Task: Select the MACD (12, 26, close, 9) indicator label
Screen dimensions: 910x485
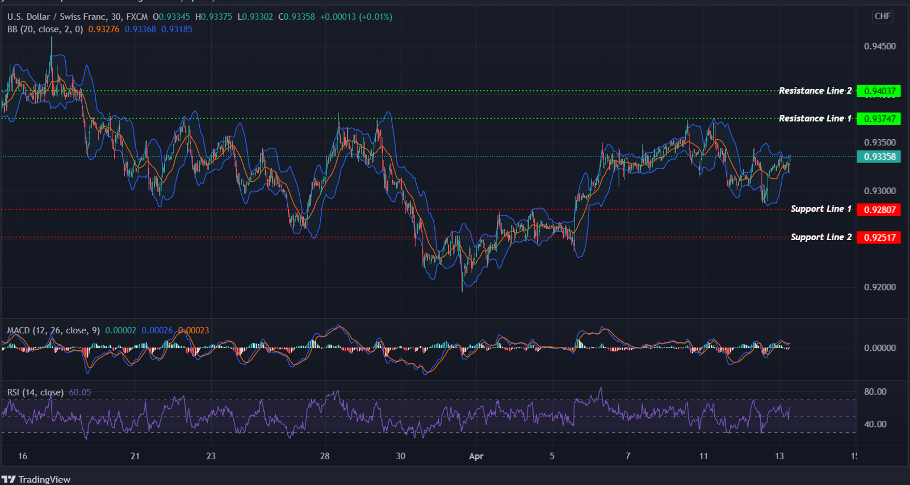Action: click(52, 330)
